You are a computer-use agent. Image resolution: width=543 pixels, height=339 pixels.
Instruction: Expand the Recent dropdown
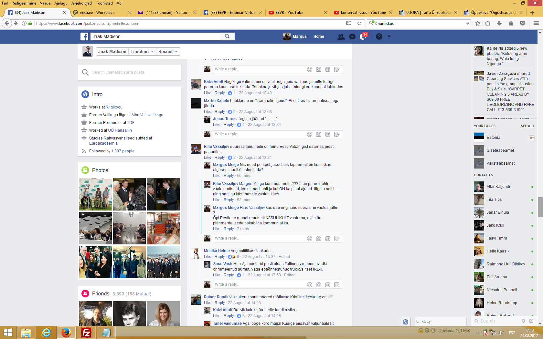click(168, 52)
